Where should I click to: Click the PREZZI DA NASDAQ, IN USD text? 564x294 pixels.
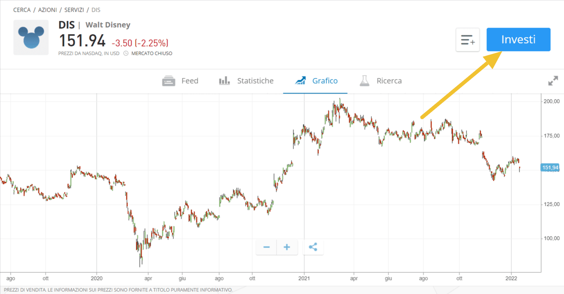pyautogui.click(x=89, y=53)
